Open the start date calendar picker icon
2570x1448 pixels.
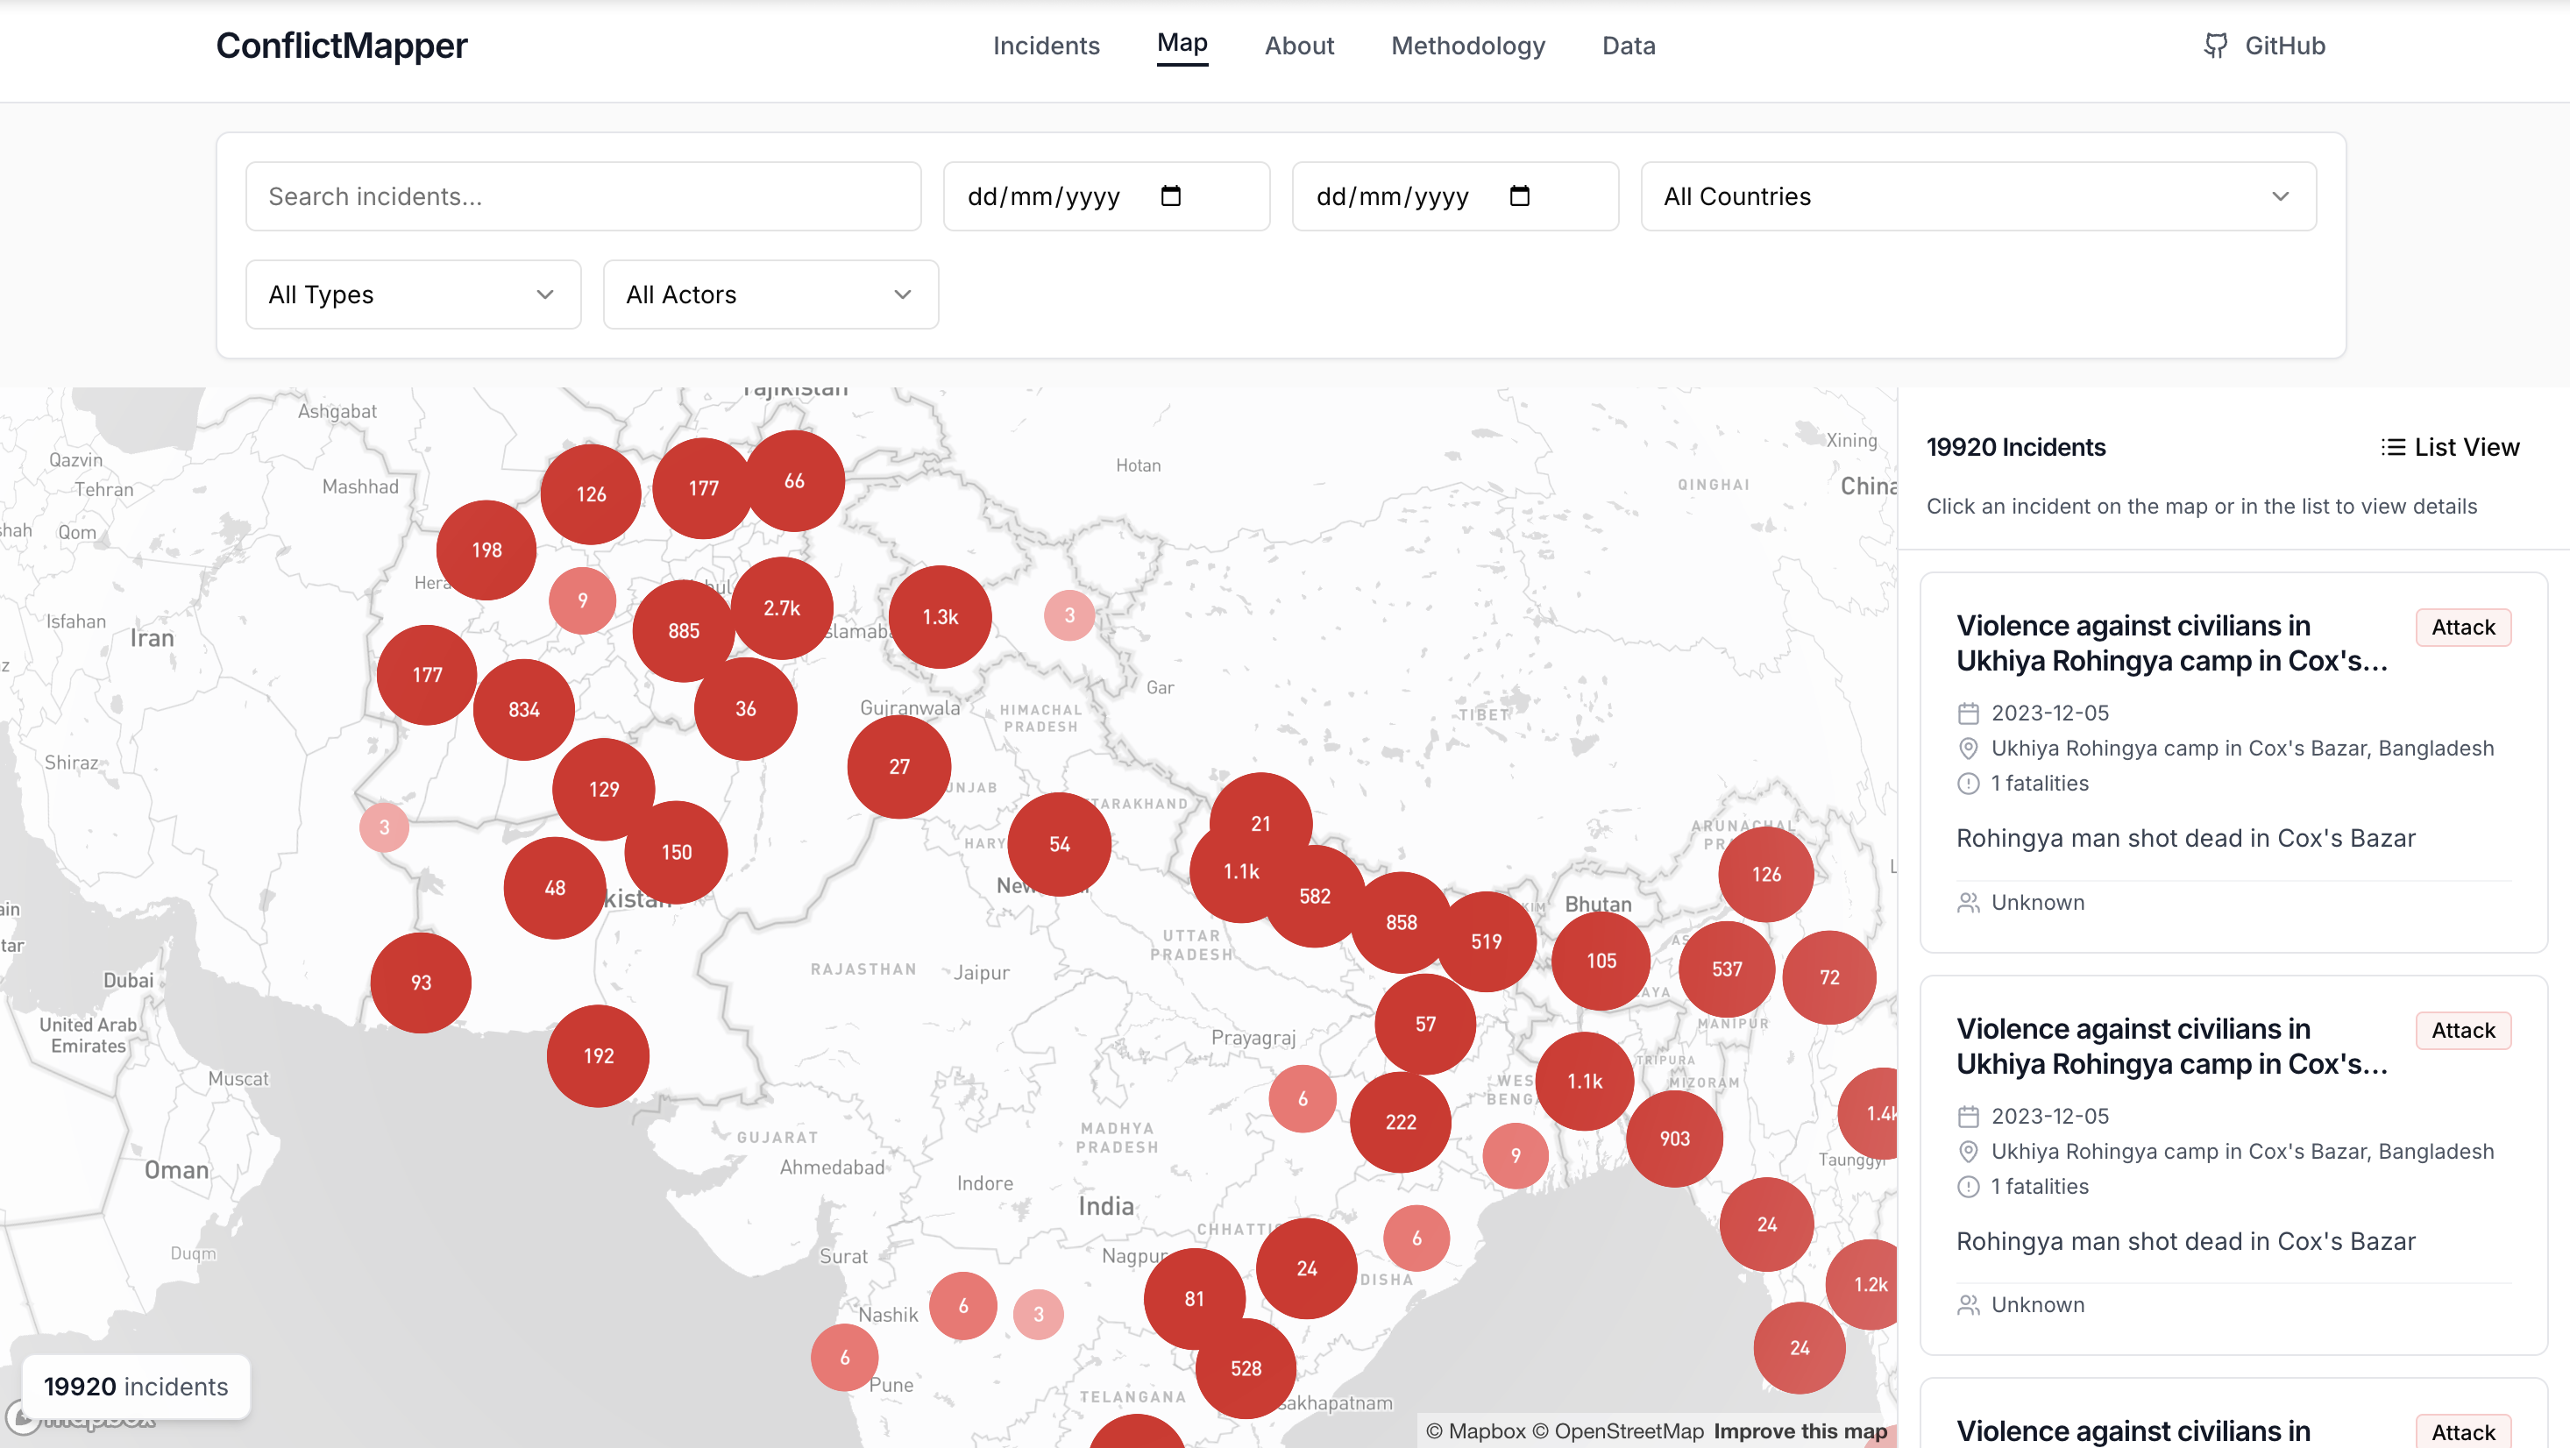click(x=1171, y=195)
